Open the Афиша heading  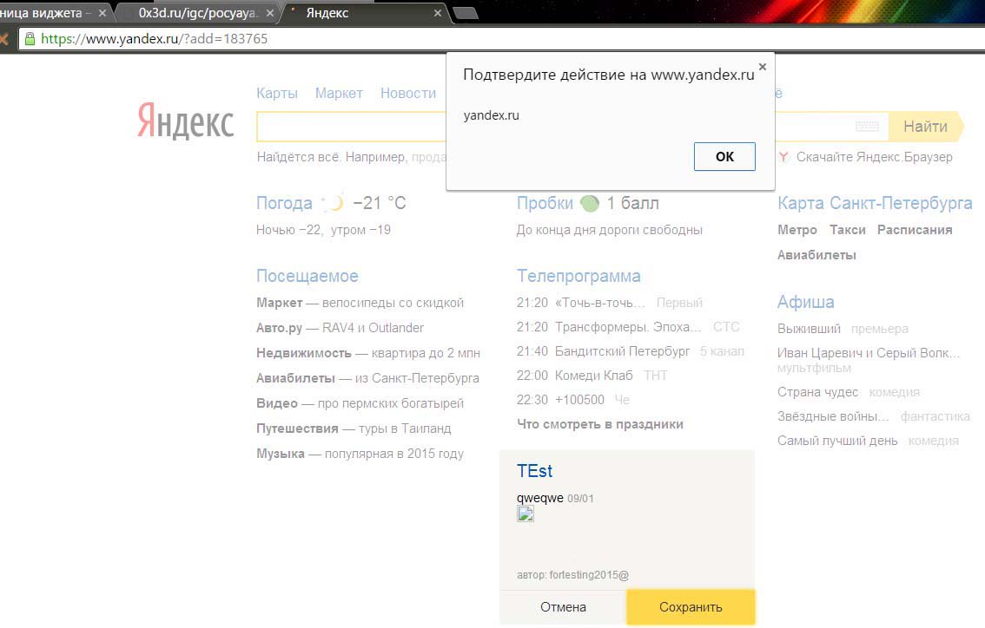click(805, 302)
